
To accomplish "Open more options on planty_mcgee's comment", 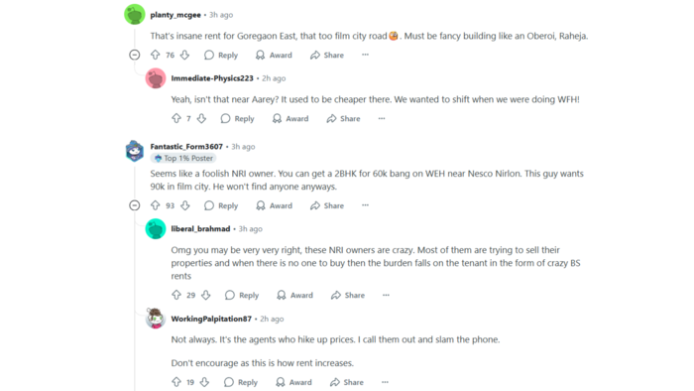I will click(x=365, y=55).
